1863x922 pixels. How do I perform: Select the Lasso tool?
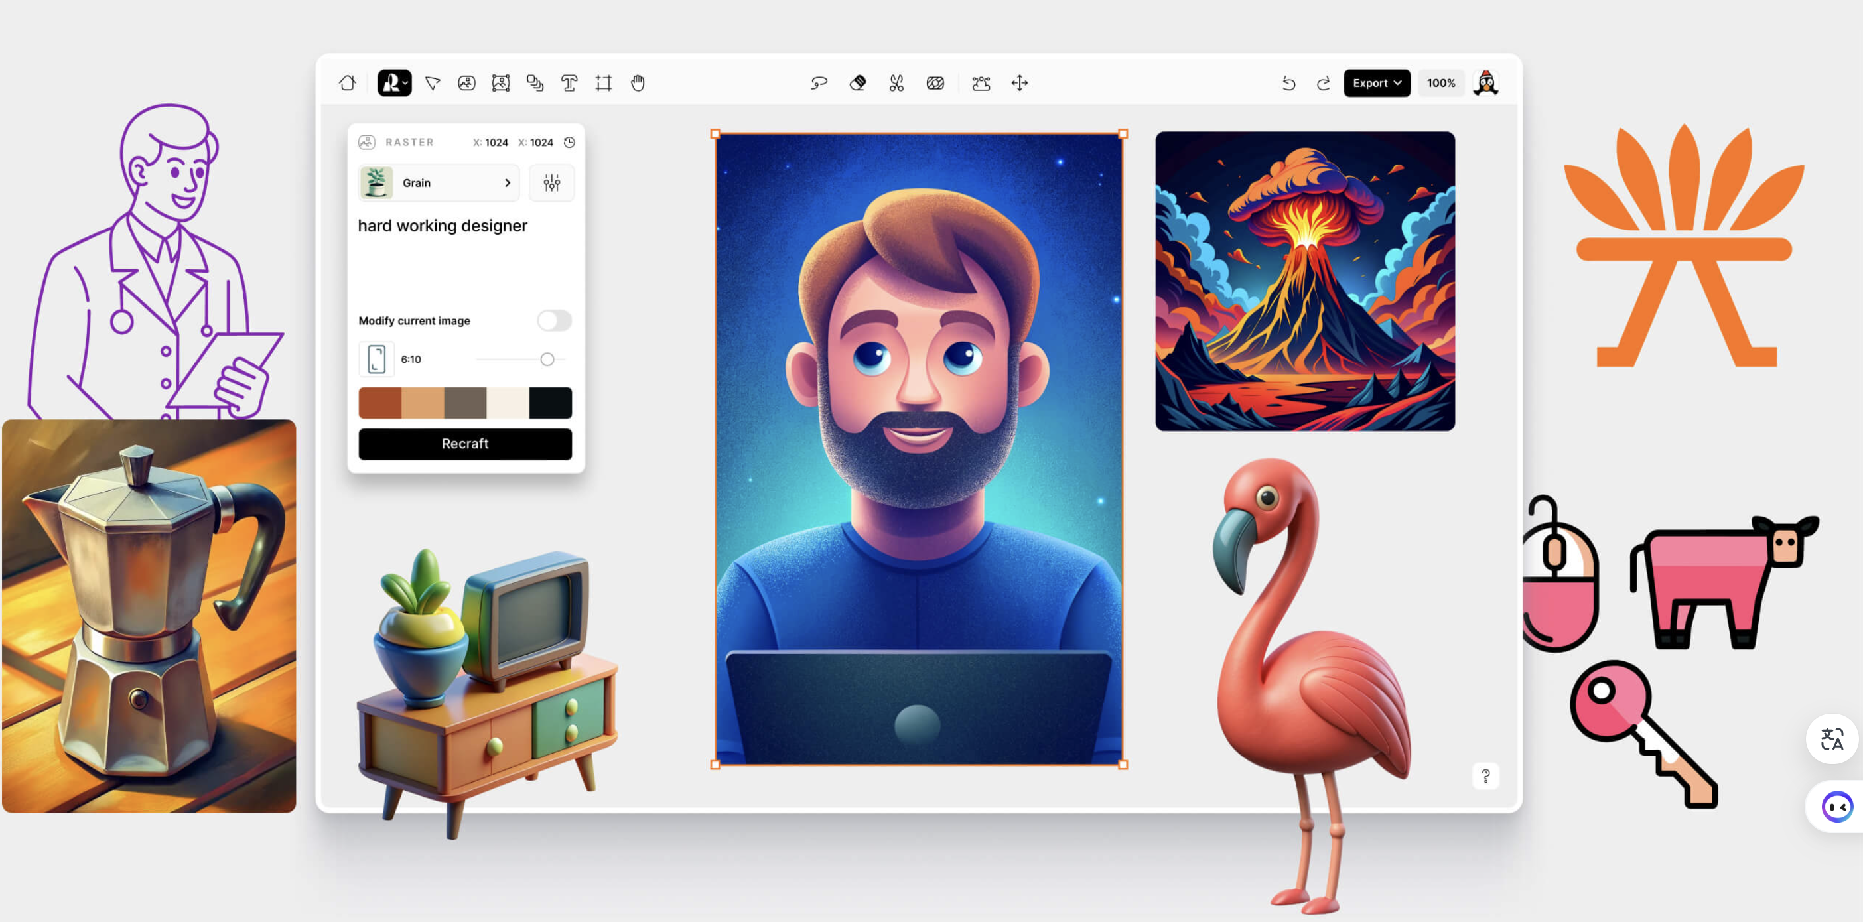click(x=819, y=83)
